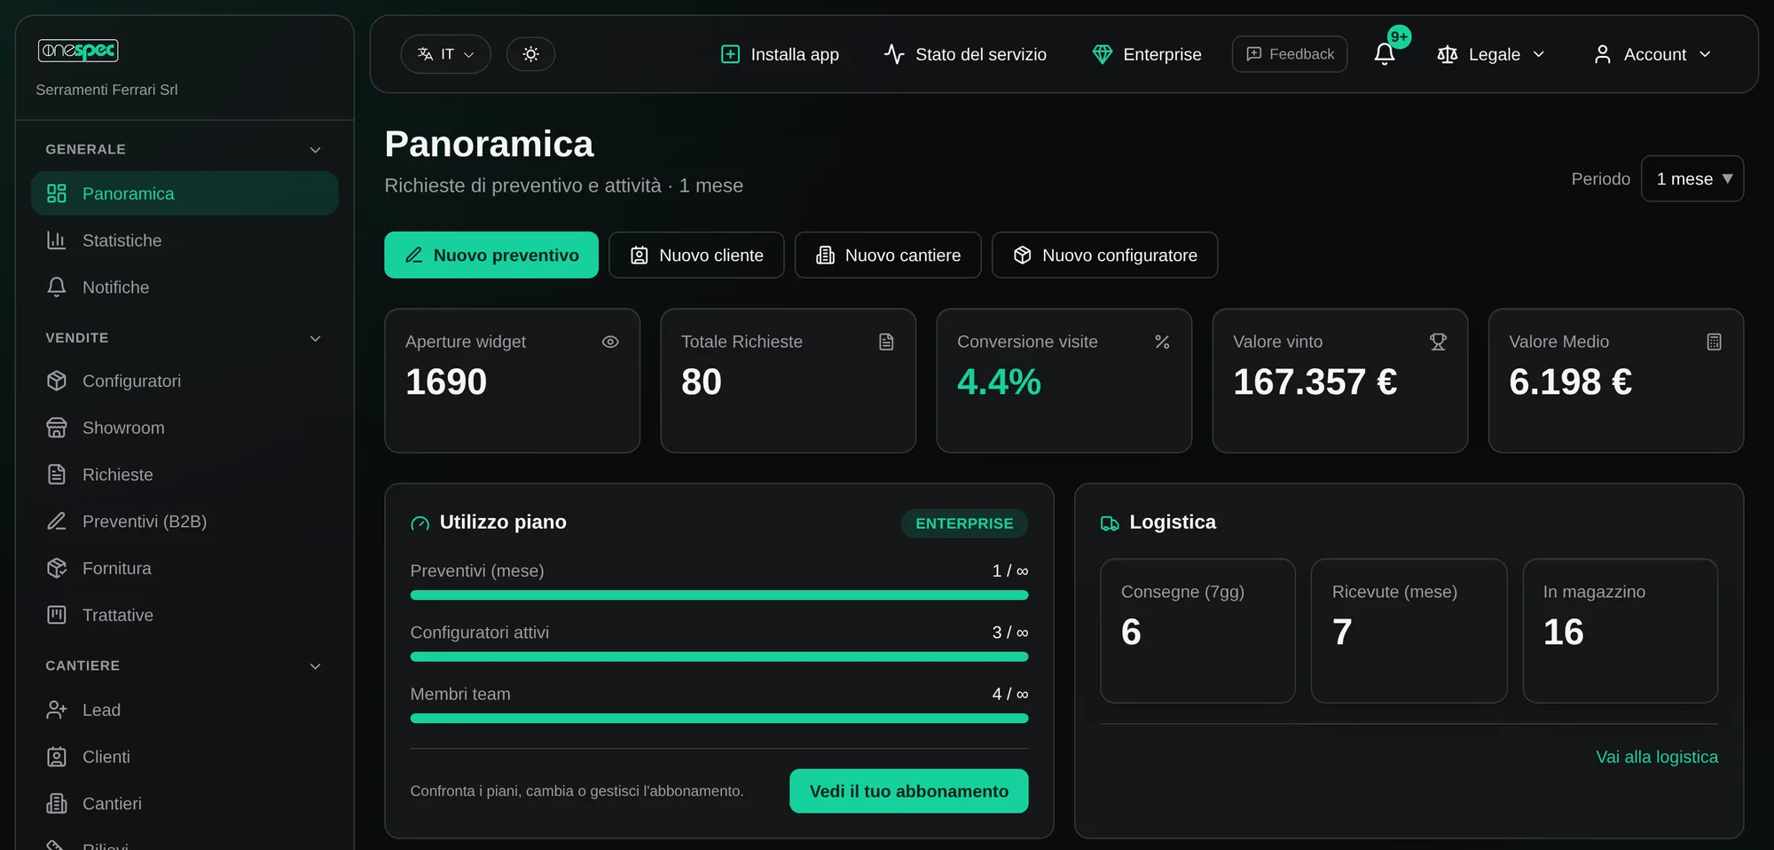
Task: Click the Nuovo cliente button
Action: [696, 255]
